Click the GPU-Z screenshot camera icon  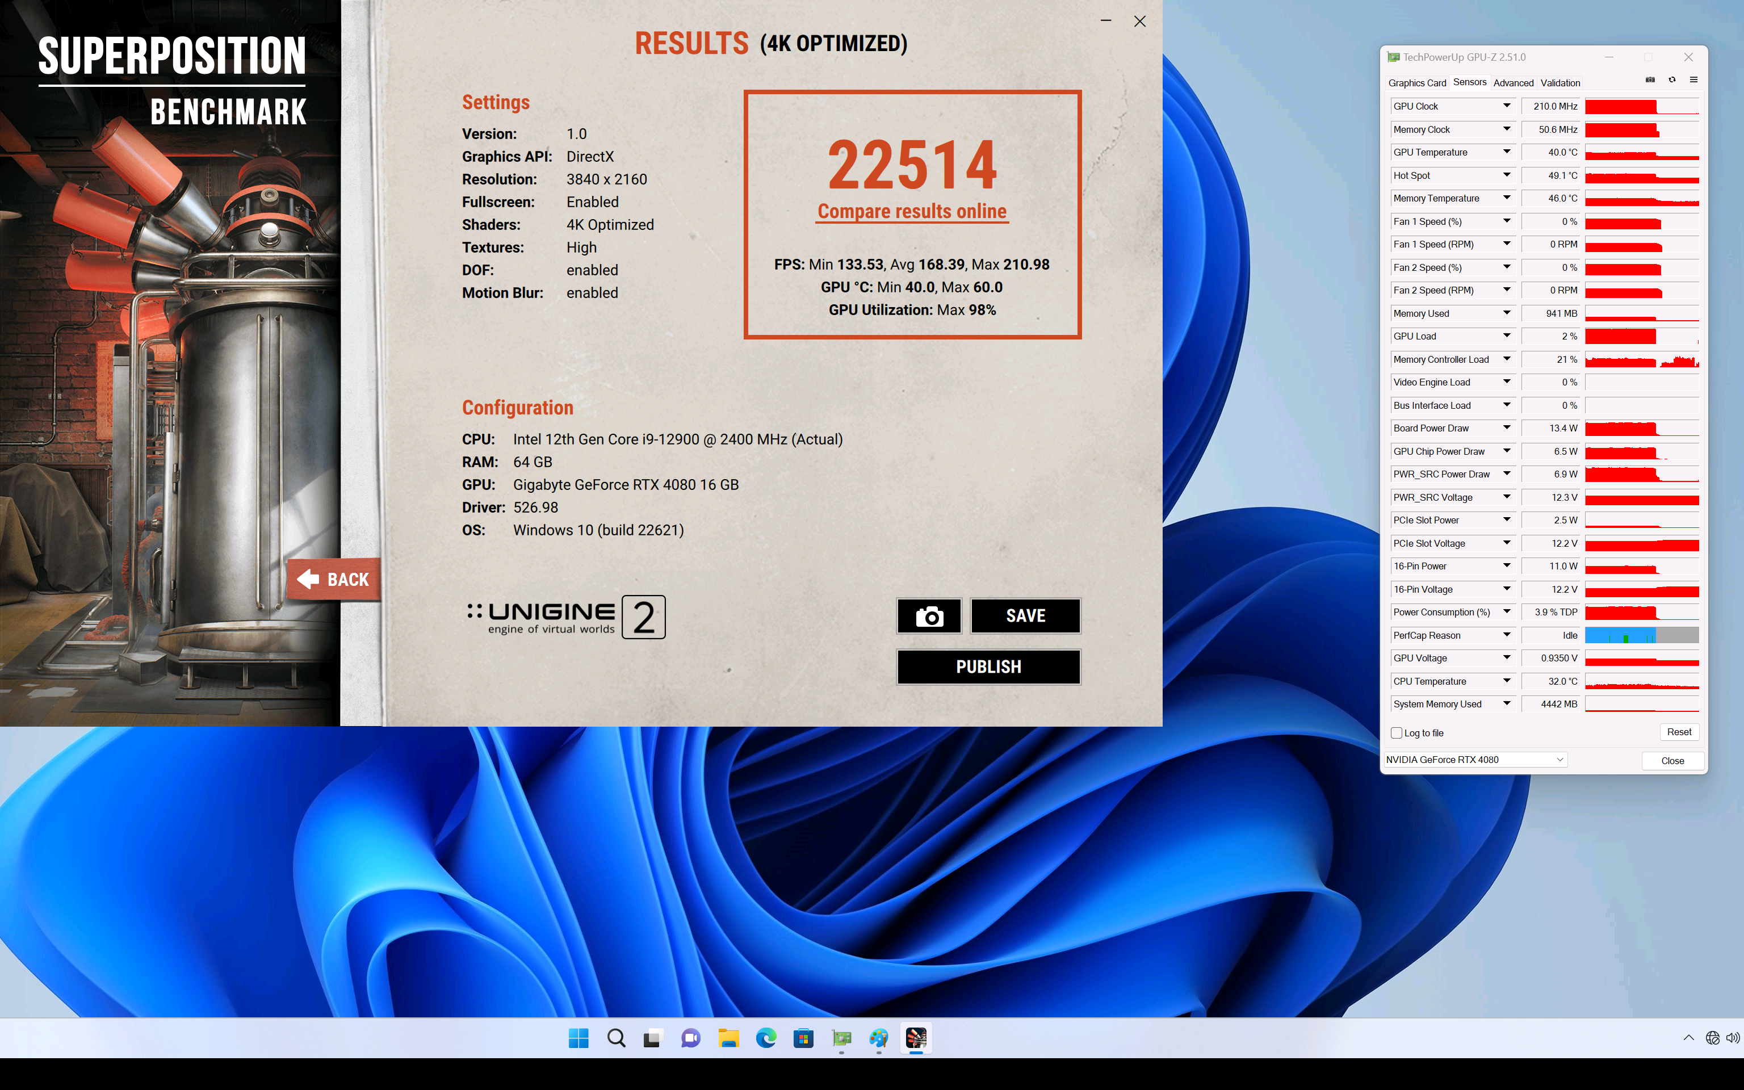1650,80
